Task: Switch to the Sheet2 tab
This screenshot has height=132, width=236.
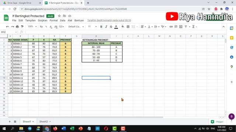Action: tap(45, 121)
